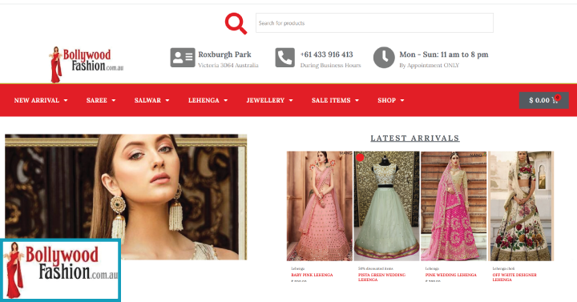Open the Pink Wedding Lehenga product image
Screen dimensions: 577x302
454,206
